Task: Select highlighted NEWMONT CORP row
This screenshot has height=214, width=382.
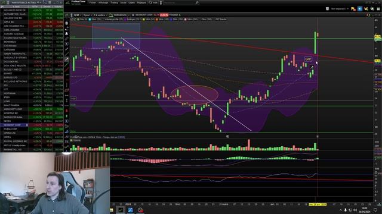Action: click(32, 125)
